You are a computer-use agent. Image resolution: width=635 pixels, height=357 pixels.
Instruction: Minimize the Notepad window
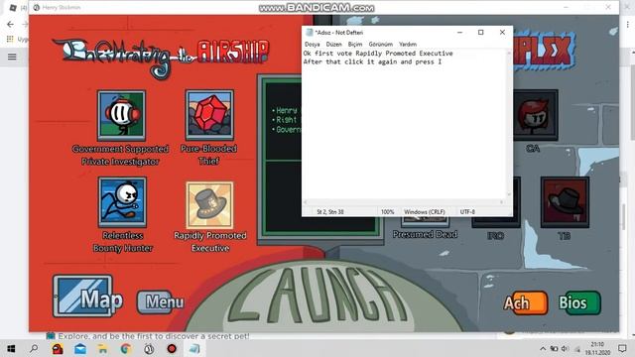click(x=459, y=33)
